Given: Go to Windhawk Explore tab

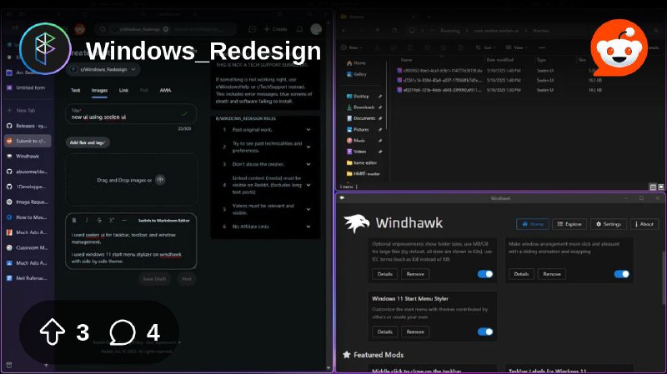Looking at the screenshot, I should tap(569, 224).
